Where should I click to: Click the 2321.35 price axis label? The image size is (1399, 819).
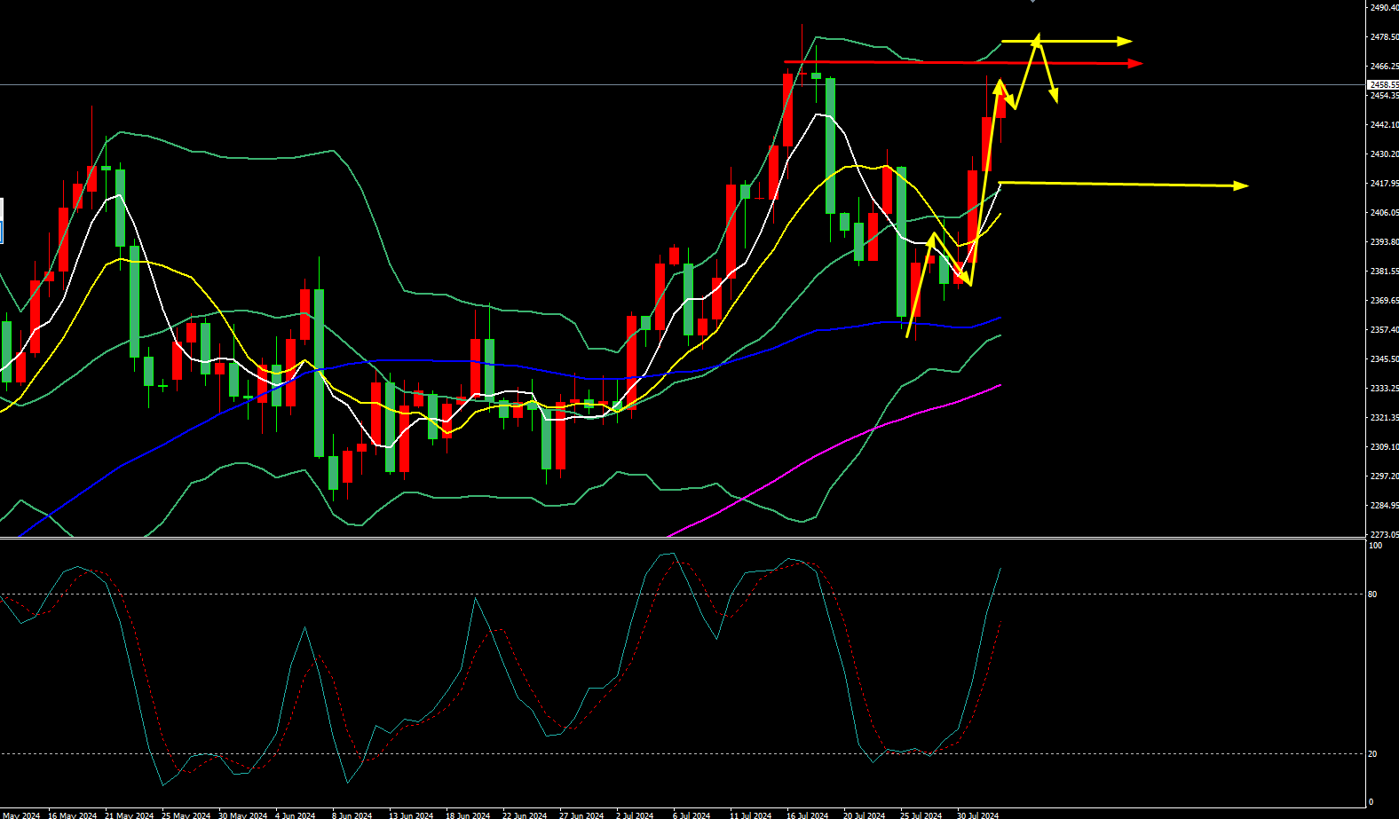click(1385, 418)
